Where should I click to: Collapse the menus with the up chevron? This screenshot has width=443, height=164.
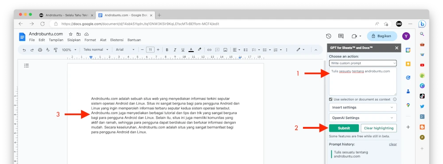click(x=316, y=50)
